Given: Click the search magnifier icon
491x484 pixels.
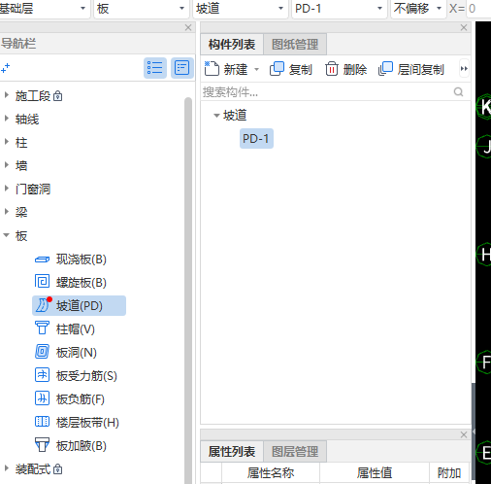Looking at the screenshot, I should (458, 92).
